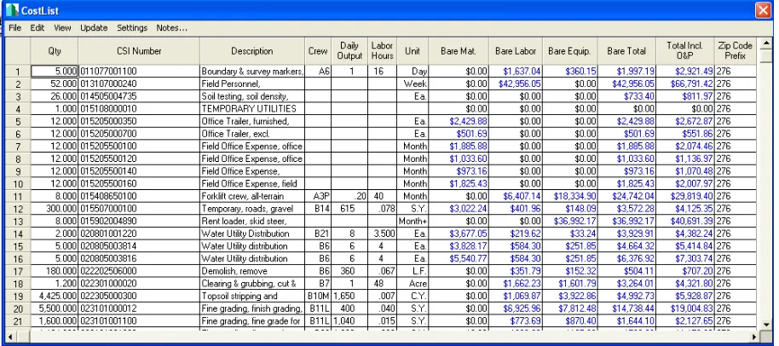779x346 pixels.
Task: Open the File menu
Action: [14, 28]
